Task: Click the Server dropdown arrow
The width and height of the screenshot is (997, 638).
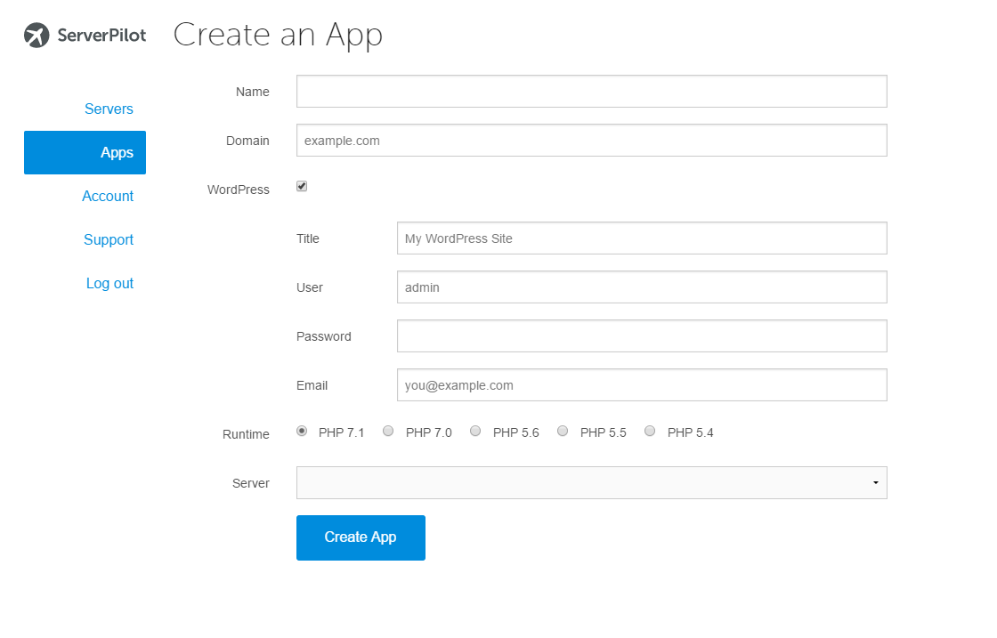Action: (875, 483)
